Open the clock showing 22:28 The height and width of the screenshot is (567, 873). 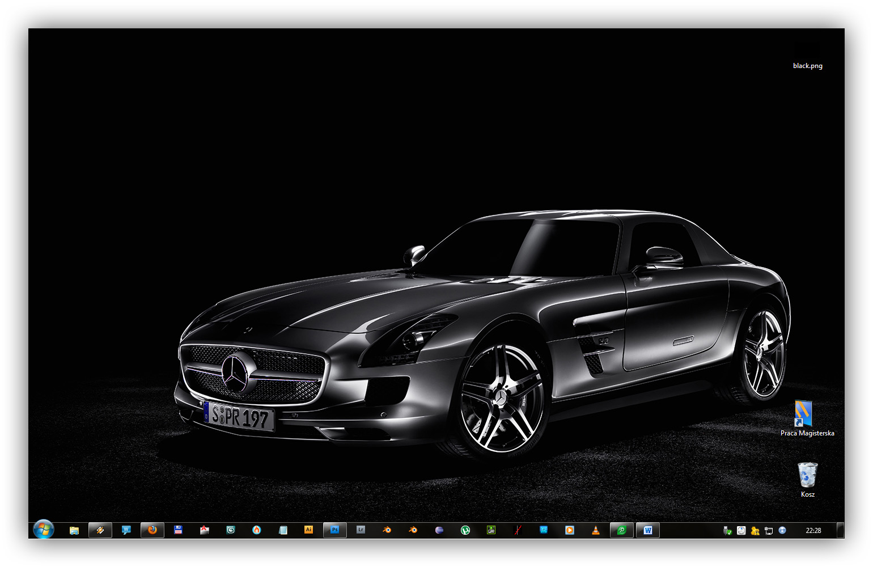tap(813, 531)
